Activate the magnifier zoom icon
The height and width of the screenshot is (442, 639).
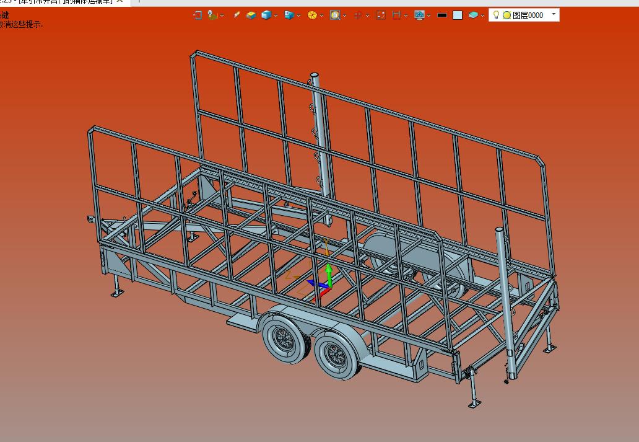pyautogui.click(x=335, y=15)
